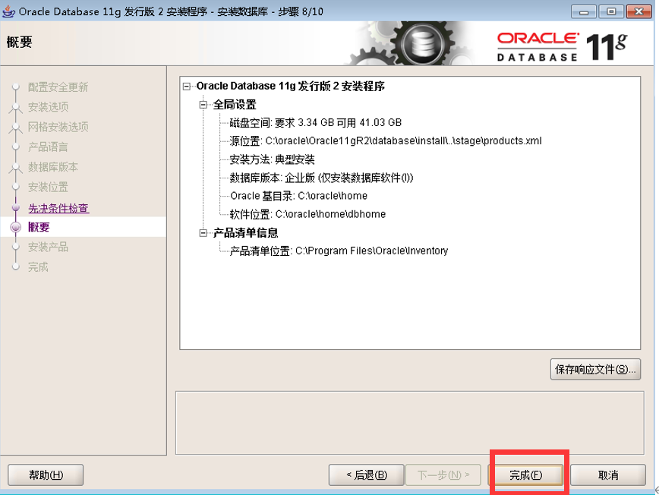The image size is (659, 495).
Task: Collapse the Oracle Database 11g 发行版 2 安装程序 root node
Action: coord(187,87)
